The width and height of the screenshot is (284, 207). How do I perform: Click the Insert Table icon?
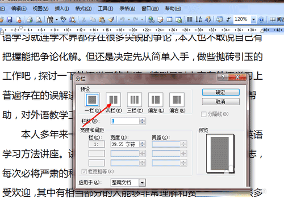tap(169, 19)
